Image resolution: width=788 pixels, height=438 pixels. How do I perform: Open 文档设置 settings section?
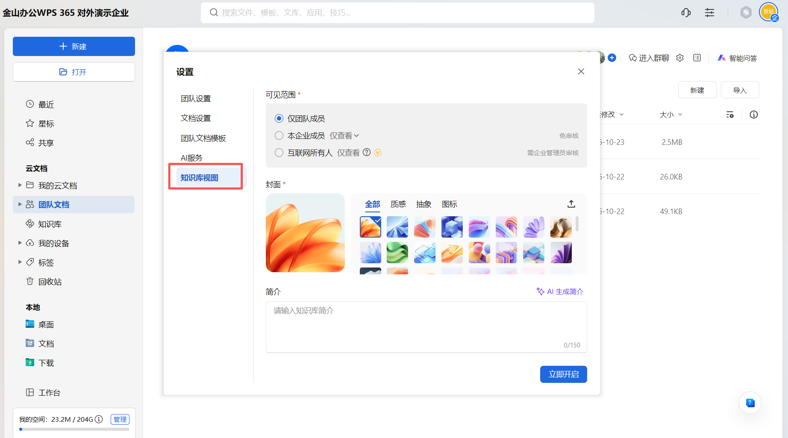(196, 118)
